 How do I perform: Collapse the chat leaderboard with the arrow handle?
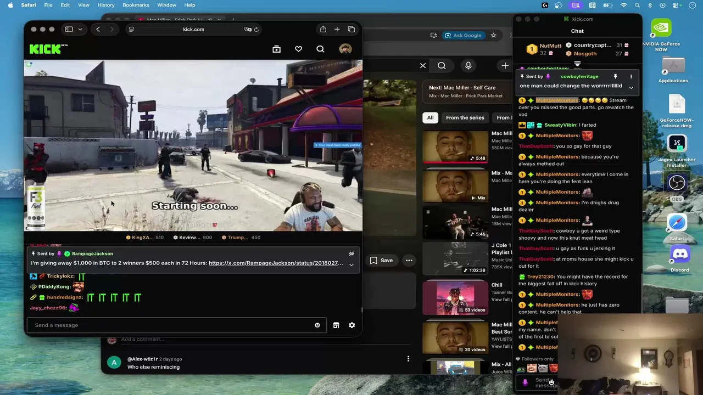pos(577,64)
